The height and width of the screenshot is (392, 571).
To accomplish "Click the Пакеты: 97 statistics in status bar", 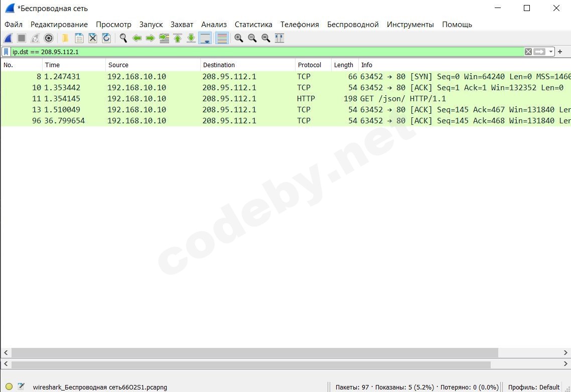I will click(417, 387).
